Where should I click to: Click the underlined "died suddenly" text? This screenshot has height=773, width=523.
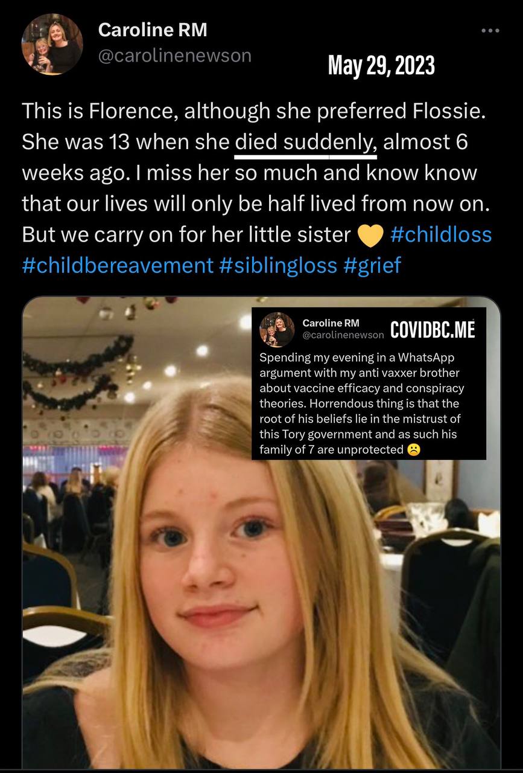click(x=306, y=143)
